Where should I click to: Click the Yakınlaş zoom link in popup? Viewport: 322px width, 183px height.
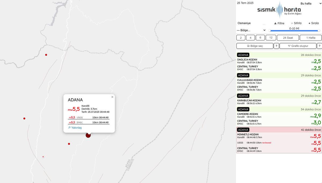(x=75, y=128)
